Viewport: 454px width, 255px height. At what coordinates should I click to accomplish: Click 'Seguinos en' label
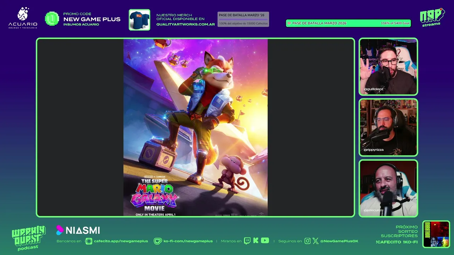coord(290,241)
